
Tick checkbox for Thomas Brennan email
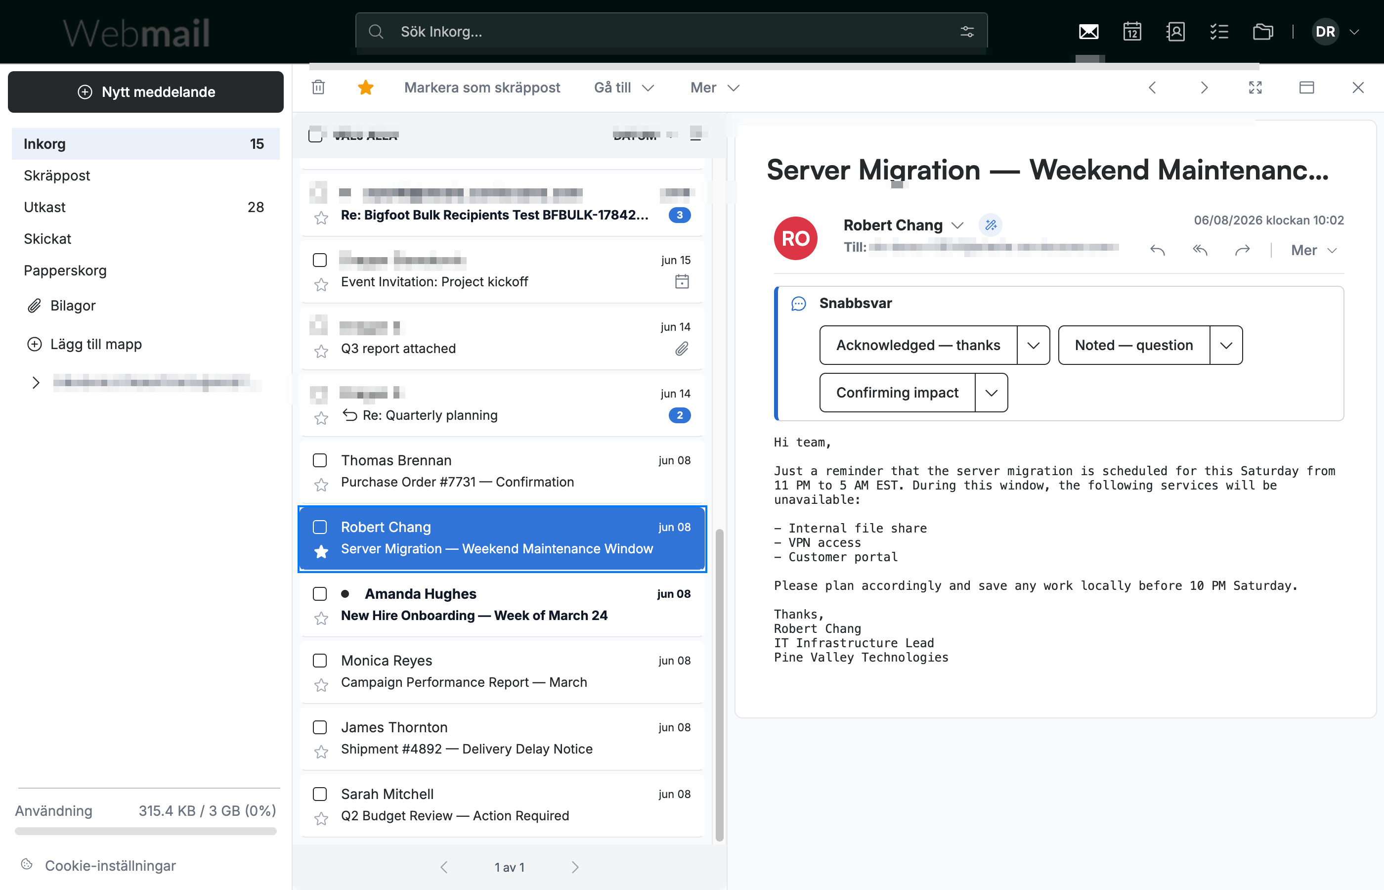tap(319, 460)
